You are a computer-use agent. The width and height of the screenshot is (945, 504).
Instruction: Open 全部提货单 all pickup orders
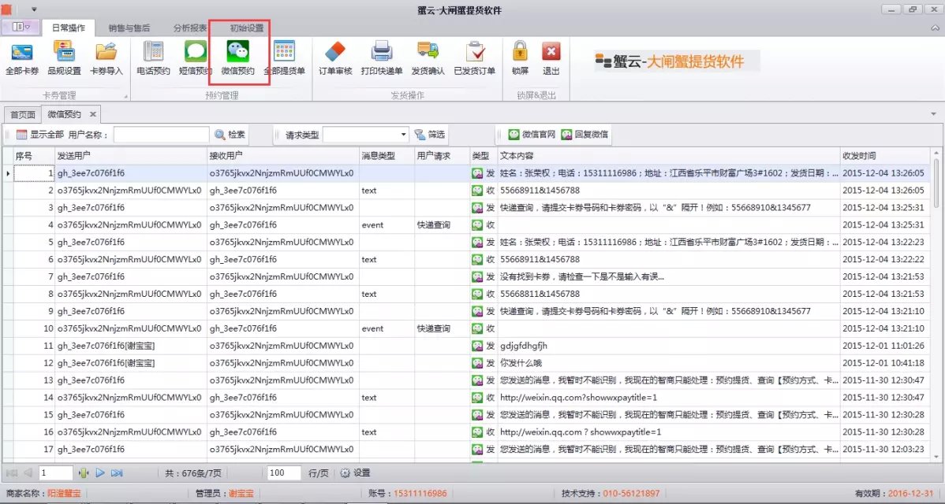[284, 58]
